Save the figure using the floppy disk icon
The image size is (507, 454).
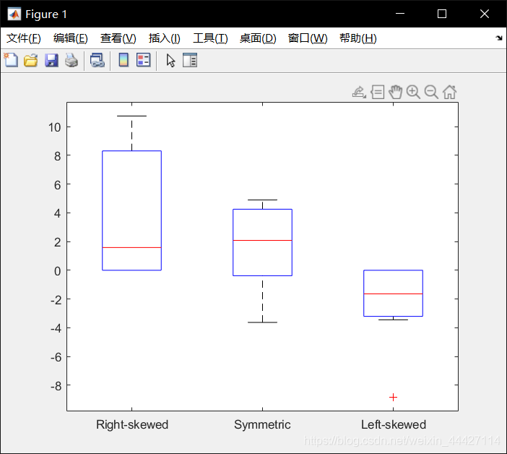pos(51,61)
